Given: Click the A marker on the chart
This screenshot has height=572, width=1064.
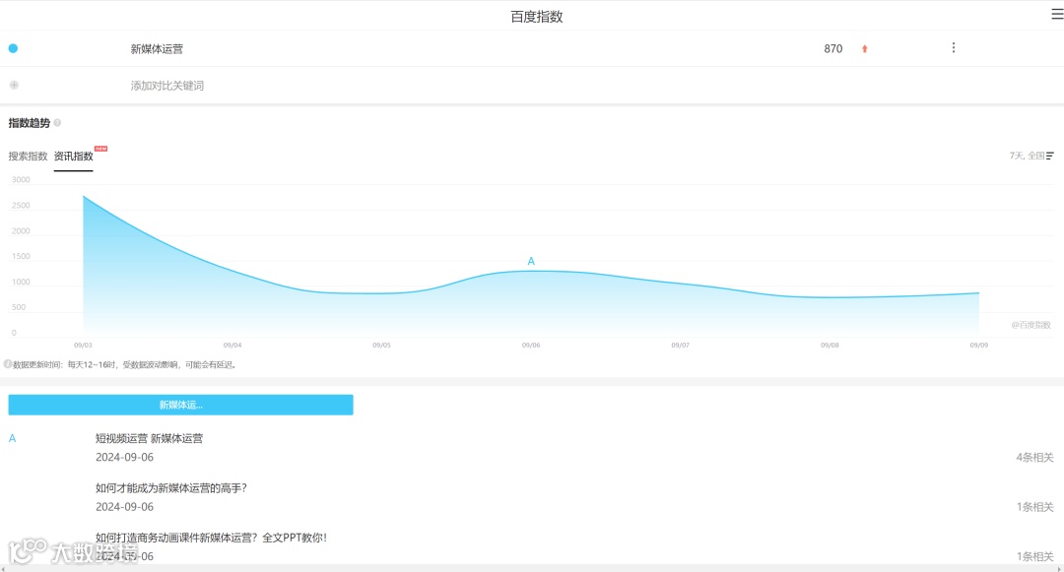Looking at the screenshot, I should coord(531,261).
